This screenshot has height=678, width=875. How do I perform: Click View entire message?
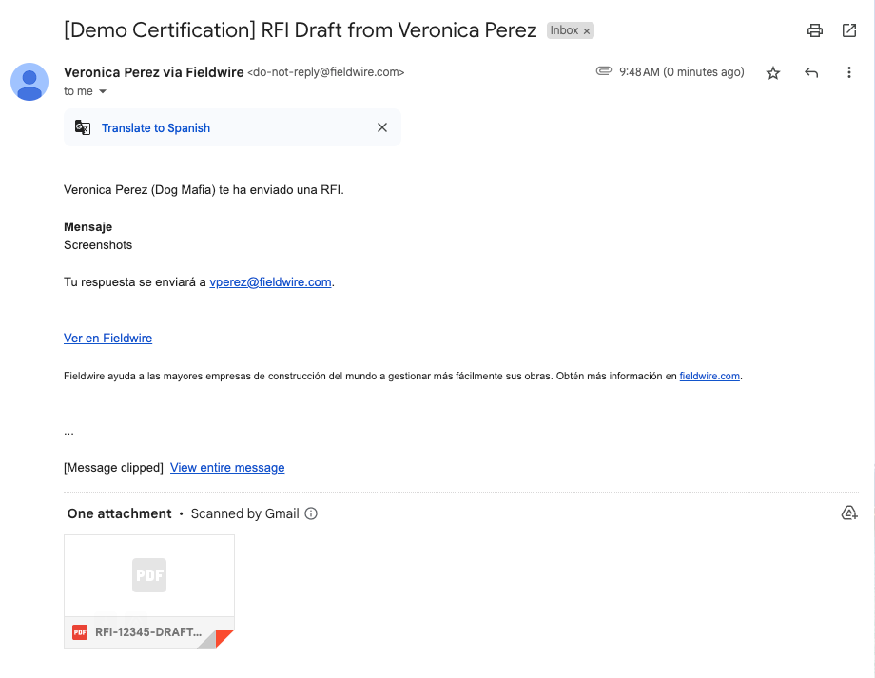click(227, 467)
